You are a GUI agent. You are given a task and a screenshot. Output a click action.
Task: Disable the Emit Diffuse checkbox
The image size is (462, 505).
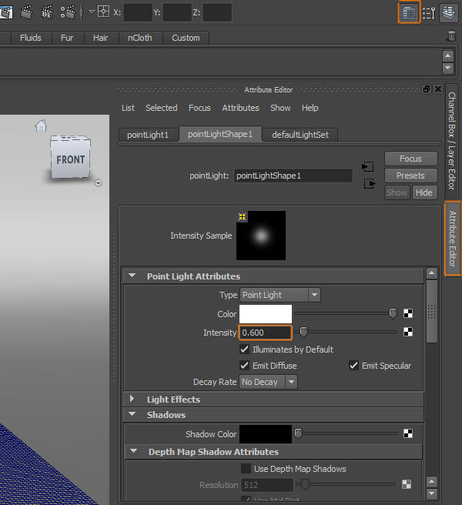[245, 366]
